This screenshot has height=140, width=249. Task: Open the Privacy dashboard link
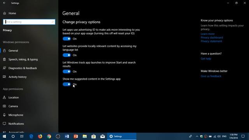pyautogui.click(x=212, y=38)
